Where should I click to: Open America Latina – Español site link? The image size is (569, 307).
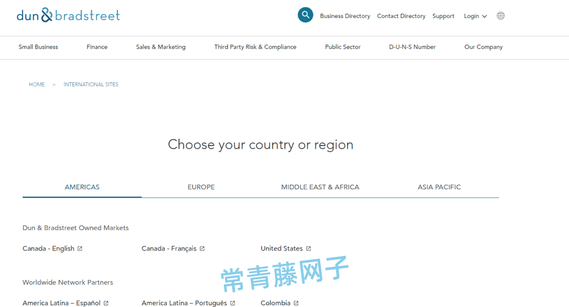(61, 303)
